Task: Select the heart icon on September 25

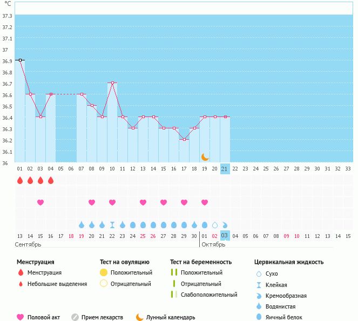Action: [143, 202]
